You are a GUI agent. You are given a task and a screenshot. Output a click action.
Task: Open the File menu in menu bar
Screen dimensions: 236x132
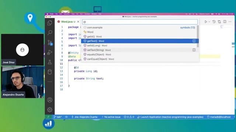coord(56,14)
